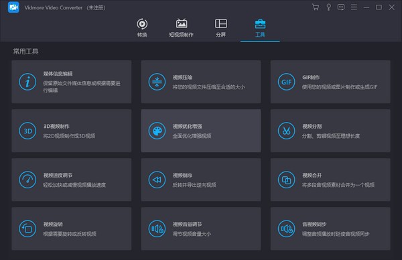Click the 常用工具 section heading

click(x=25, y=52)
